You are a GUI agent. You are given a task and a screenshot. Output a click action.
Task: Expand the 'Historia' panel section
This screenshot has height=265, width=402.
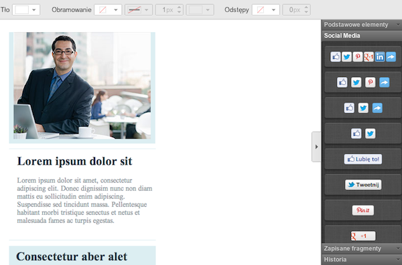pos(362,260)
